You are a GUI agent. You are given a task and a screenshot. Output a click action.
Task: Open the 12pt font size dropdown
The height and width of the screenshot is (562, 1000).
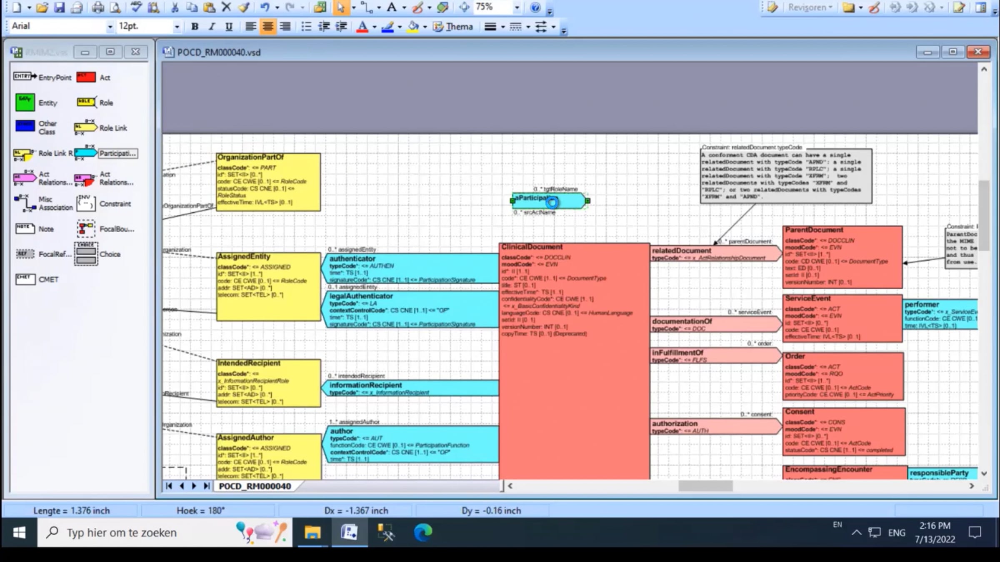click(x=177, y=27)
